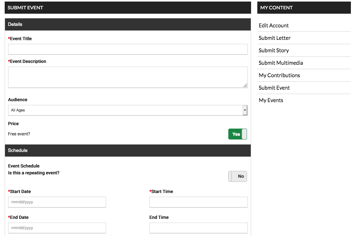The image size is (354, 236).
Task: Click the SUBMIT EVENT heading
Action: (25, 8)
